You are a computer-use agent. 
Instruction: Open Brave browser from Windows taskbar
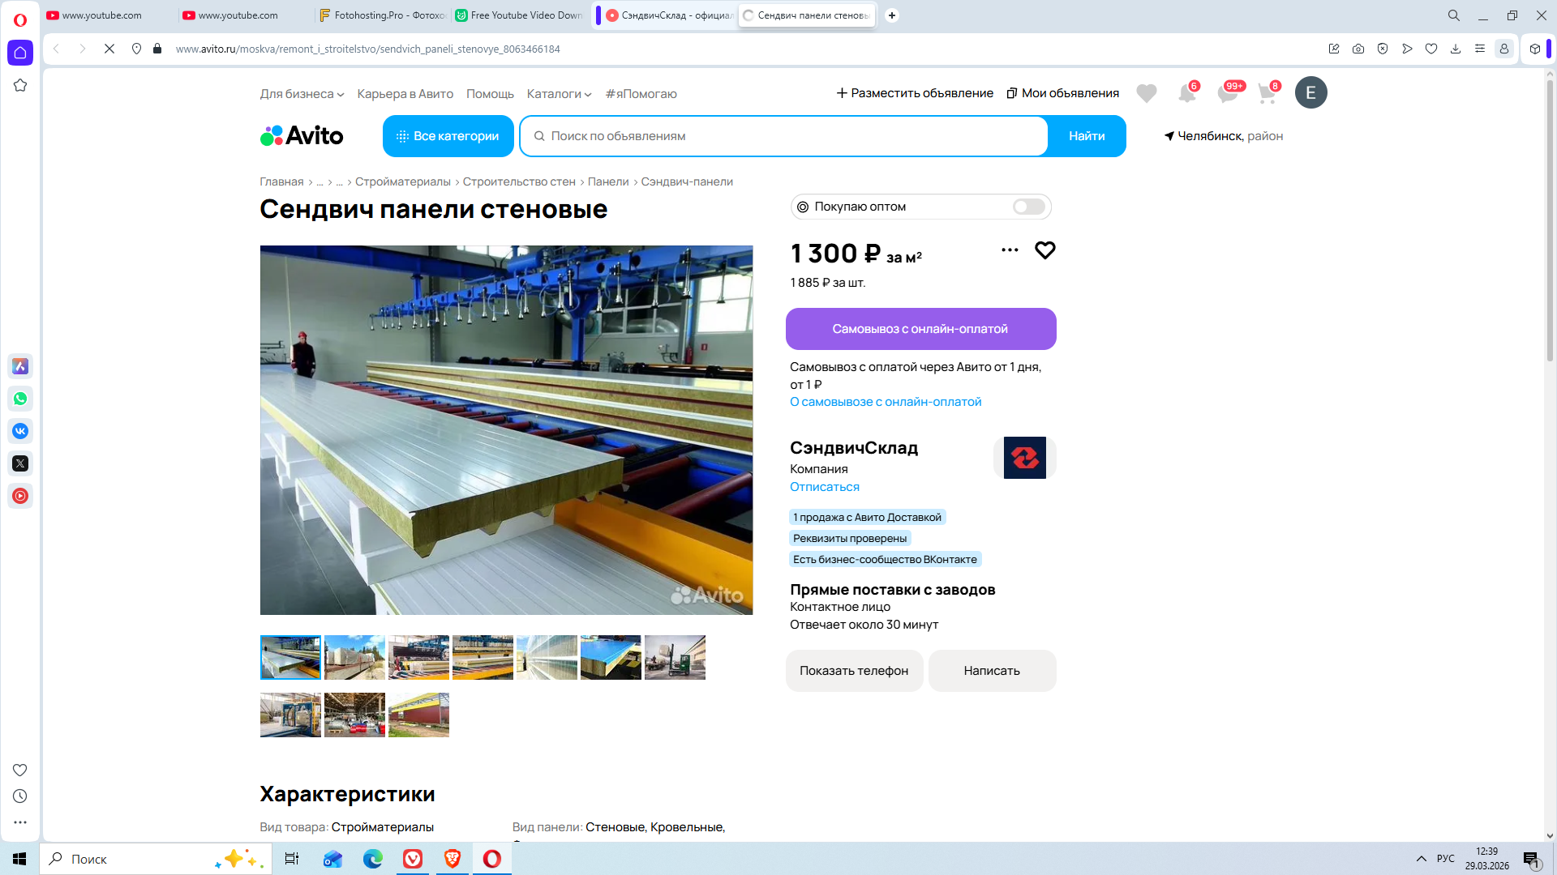tap(453, 859)
